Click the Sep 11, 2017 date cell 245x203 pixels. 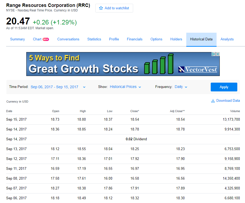click(16, 169)
